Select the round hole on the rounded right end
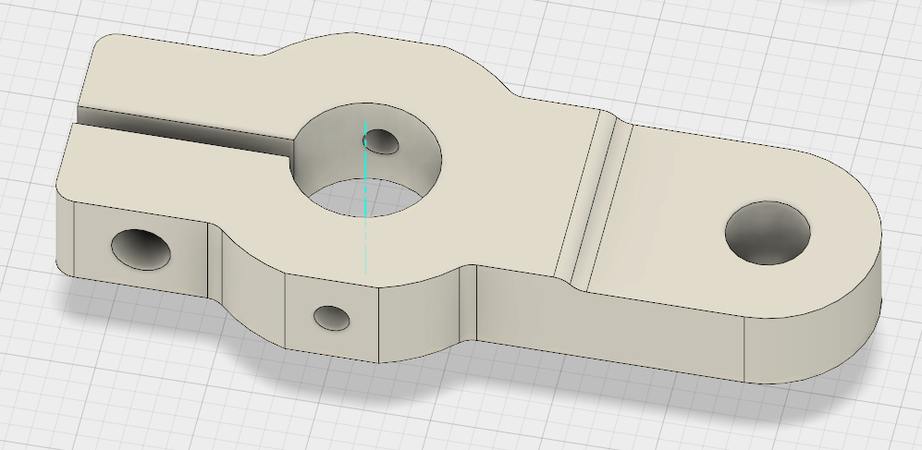This screenshot has width=922, height=450. [768, 233]
